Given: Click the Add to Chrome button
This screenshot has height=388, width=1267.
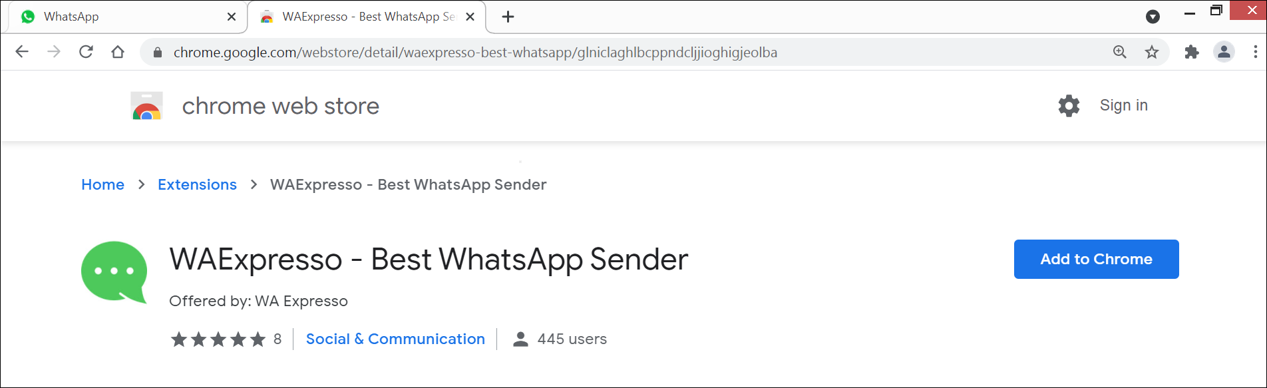Looking at the screenshot, I should click(x=1096, y=259).
